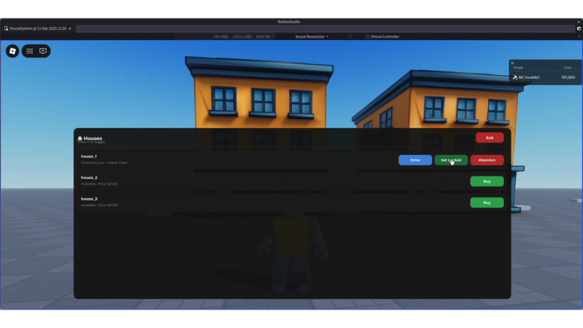Screen dimensions: 583x328
Task: Click the Cash column header
Action: pos(567,67)
